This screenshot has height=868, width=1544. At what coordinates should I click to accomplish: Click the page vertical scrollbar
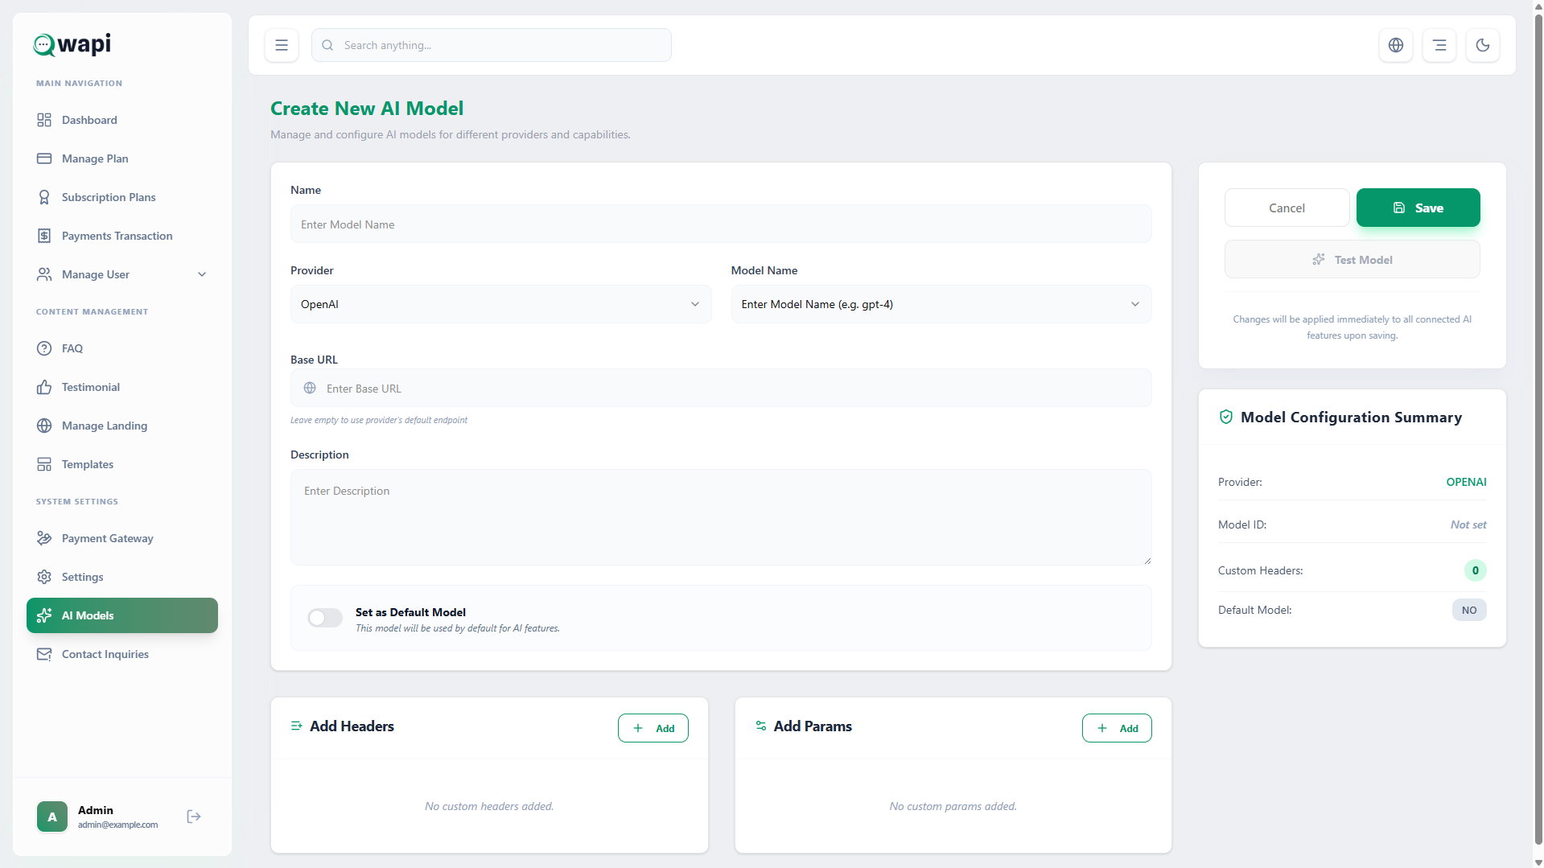pos(1538,402)
